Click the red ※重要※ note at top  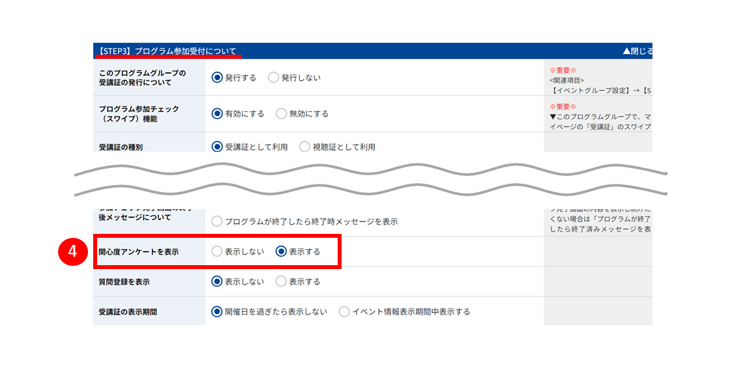pos(563,70)
